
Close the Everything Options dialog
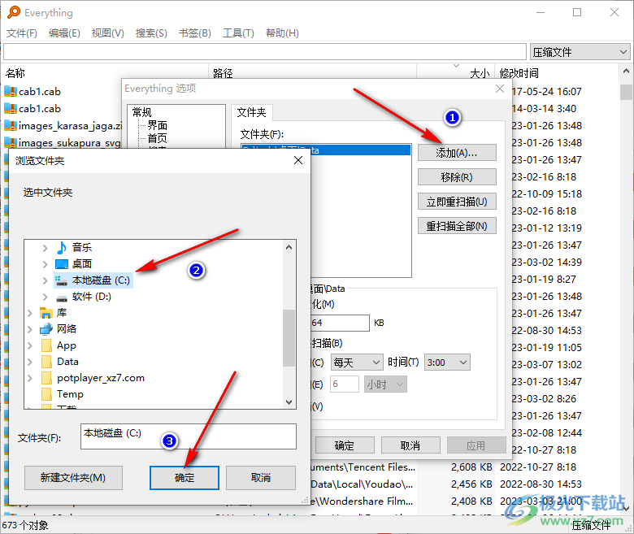(x=500, y=89)
